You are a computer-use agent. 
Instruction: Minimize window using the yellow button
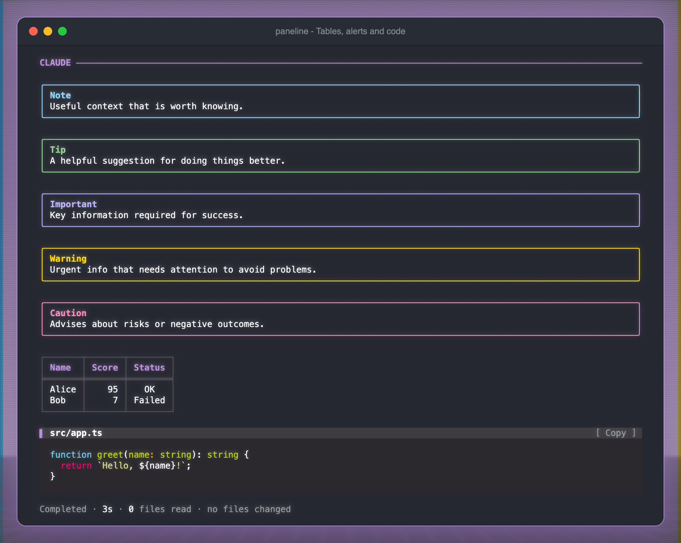(48, 31)
